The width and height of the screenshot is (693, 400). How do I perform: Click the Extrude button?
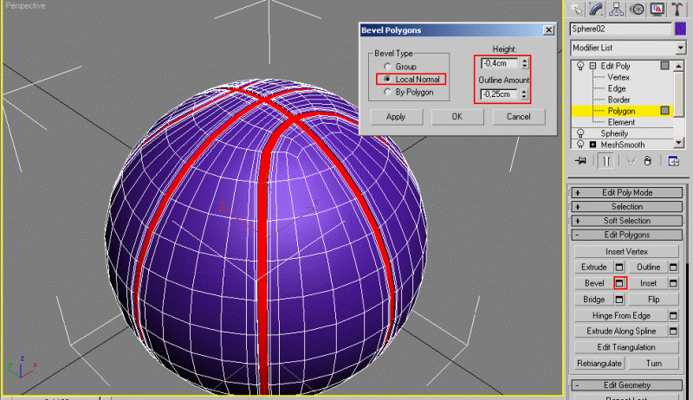[593, 268]
